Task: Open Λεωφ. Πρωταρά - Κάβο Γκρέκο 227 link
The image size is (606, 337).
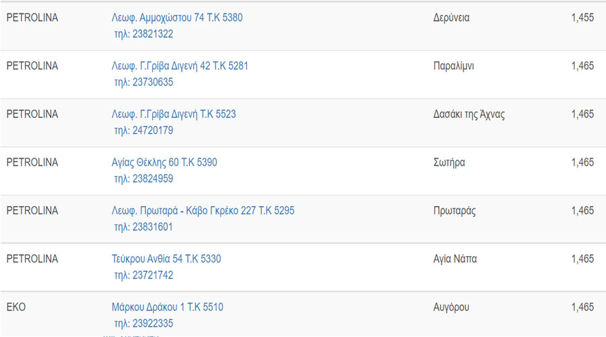Action: 203,211
